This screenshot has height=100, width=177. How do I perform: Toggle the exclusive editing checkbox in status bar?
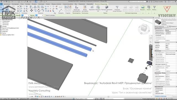point(142,99)
